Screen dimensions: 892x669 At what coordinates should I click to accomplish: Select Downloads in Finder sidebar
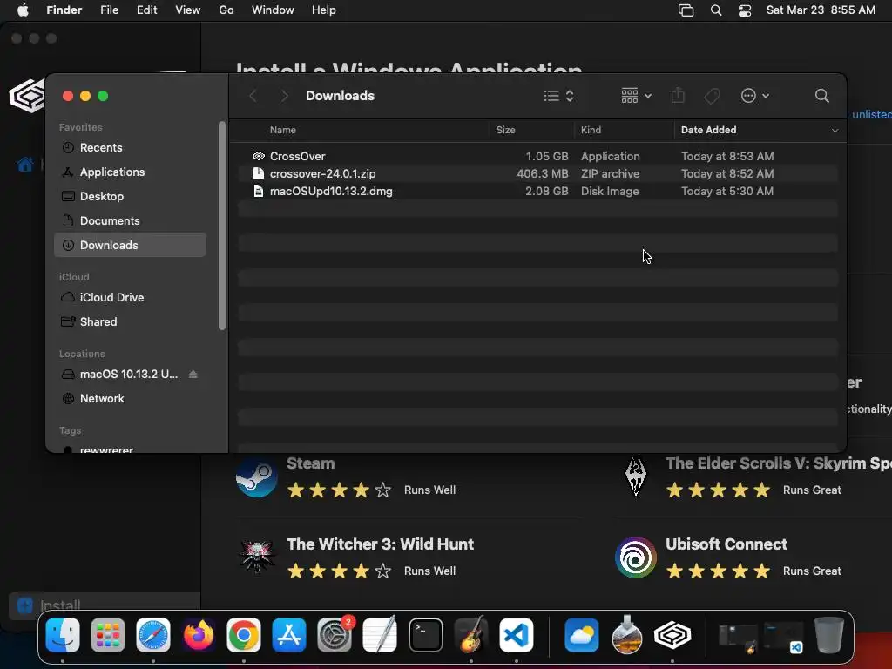coord(130,245)
